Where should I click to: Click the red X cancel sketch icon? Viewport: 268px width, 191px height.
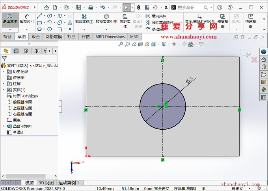[x=254, y=60]
